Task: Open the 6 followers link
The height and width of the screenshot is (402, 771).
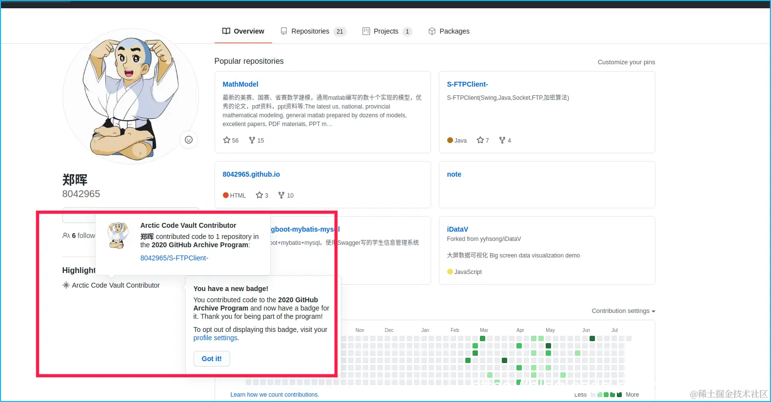Action: click(83, 236)
